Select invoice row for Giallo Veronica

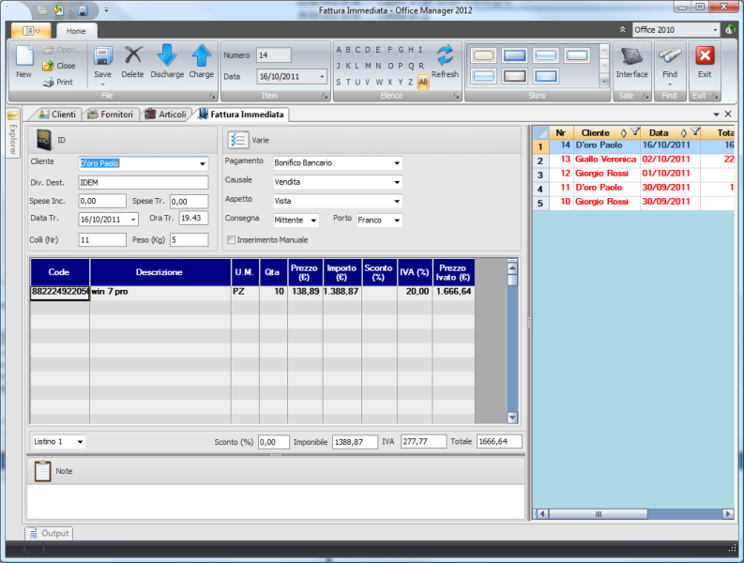[x=608, y=160]
